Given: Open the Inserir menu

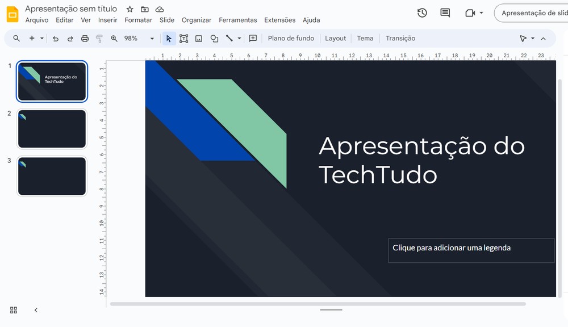Looking at the screenshot, I should pos(107,19).
